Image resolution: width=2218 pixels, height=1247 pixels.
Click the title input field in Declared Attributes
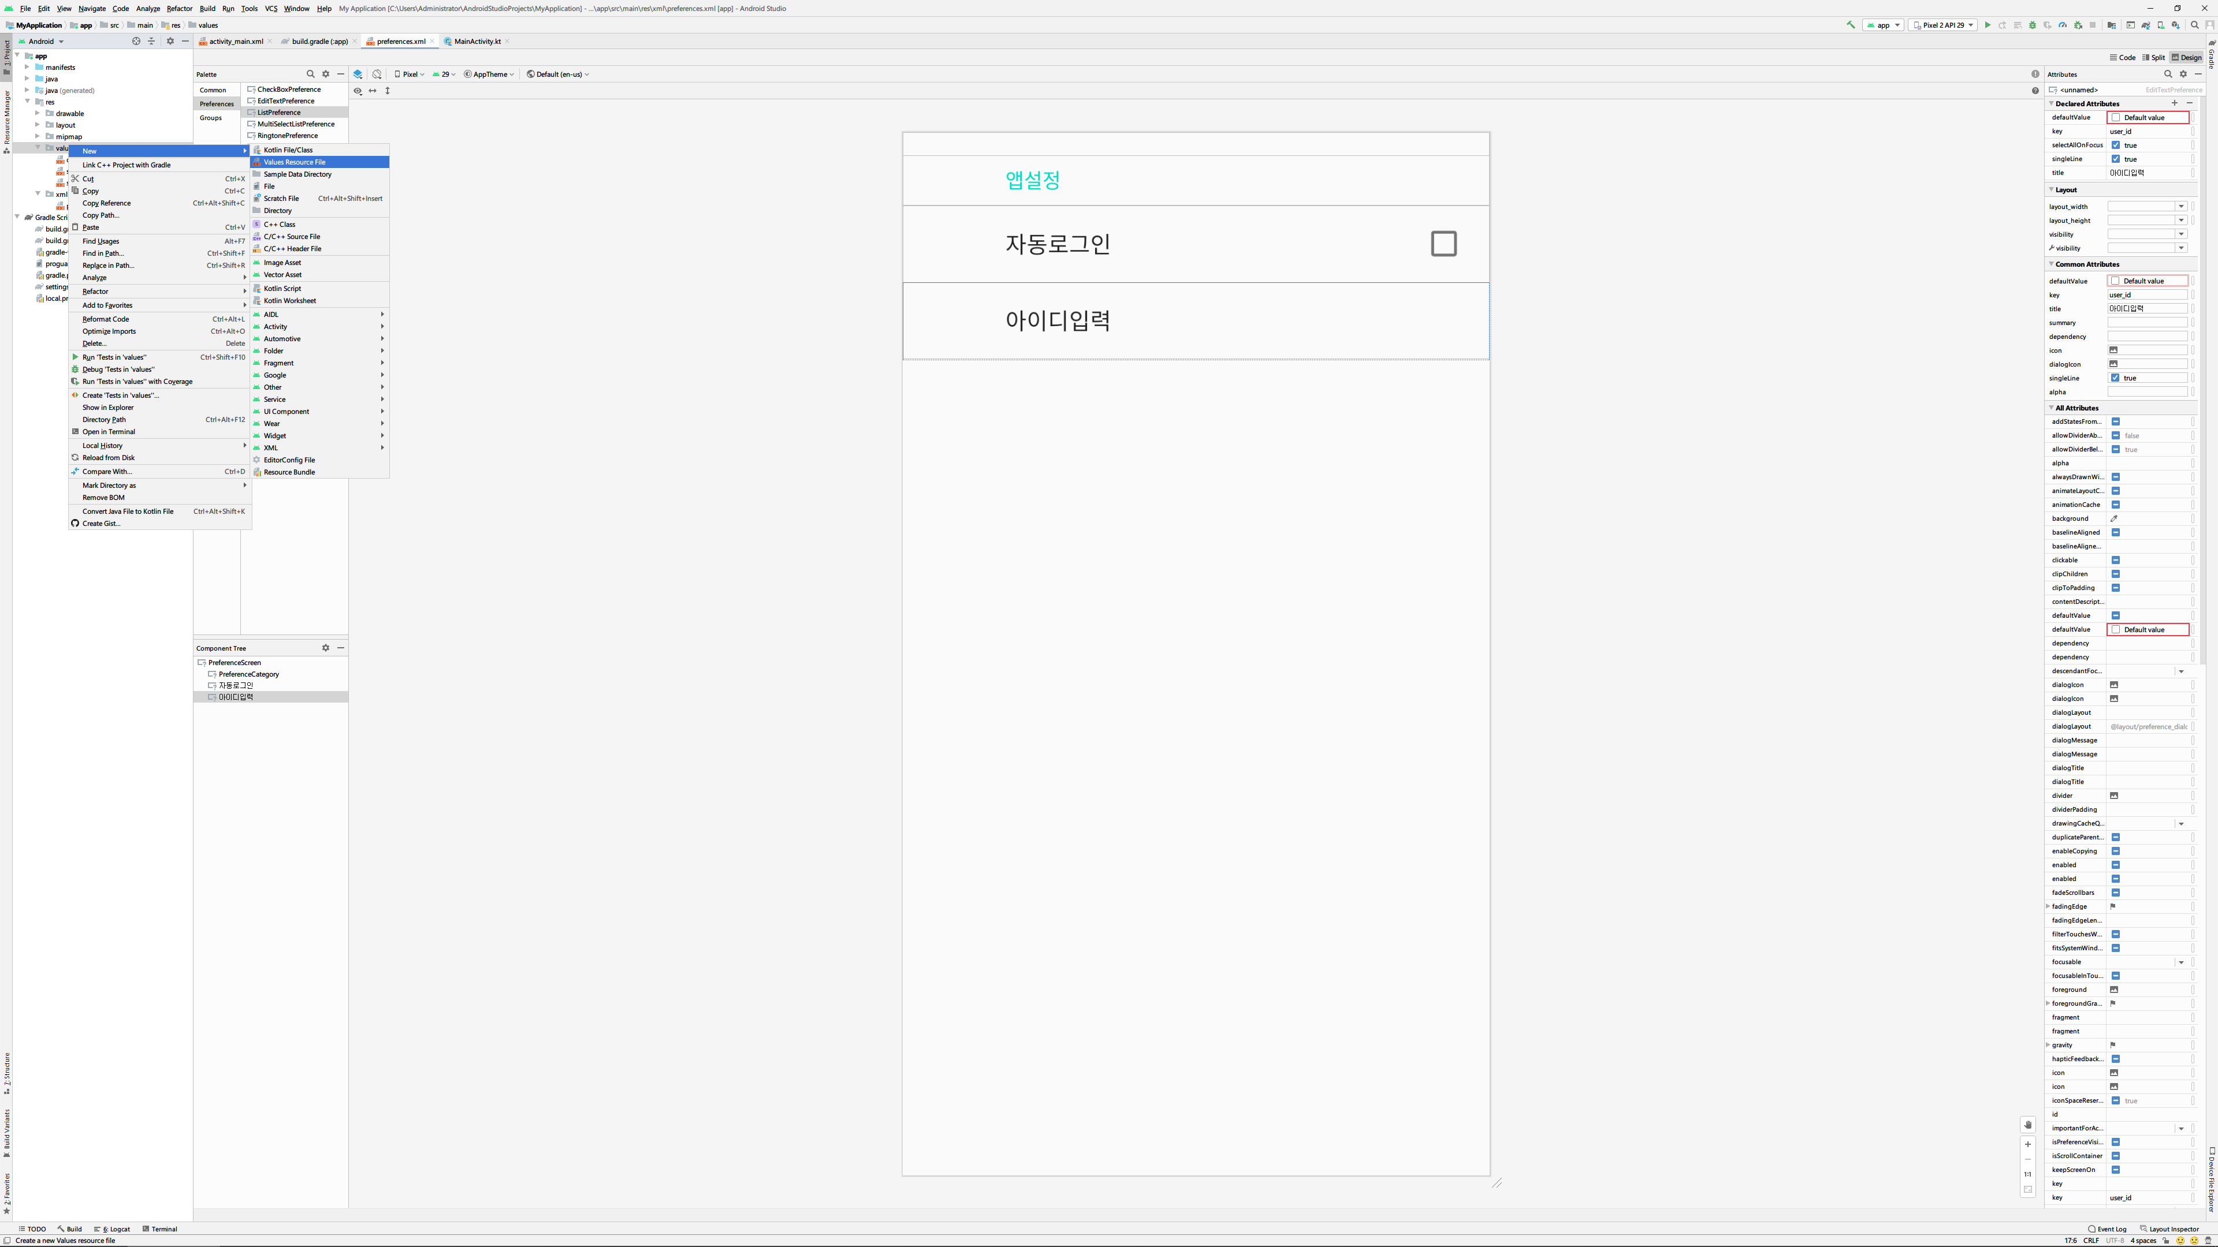point(2146,173)
